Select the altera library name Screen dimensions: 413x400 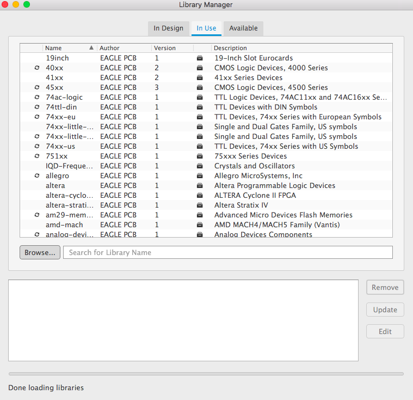(55, 185)
